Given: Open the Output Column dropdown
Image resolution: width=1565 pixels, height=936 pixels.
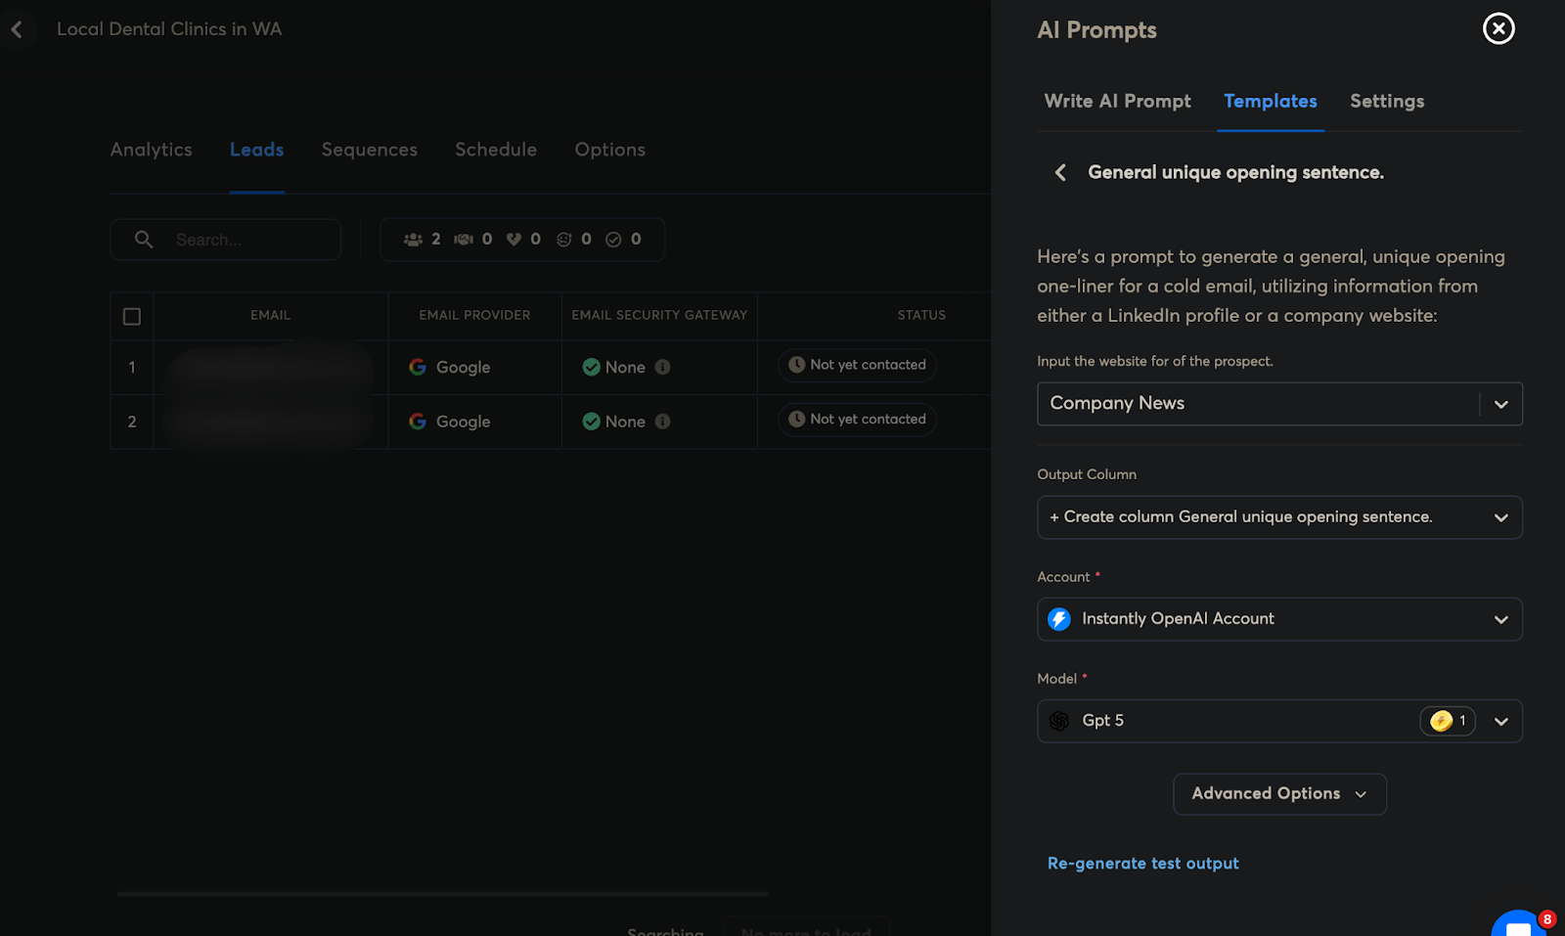Looking at the screenshot, I should (1500, 517).
